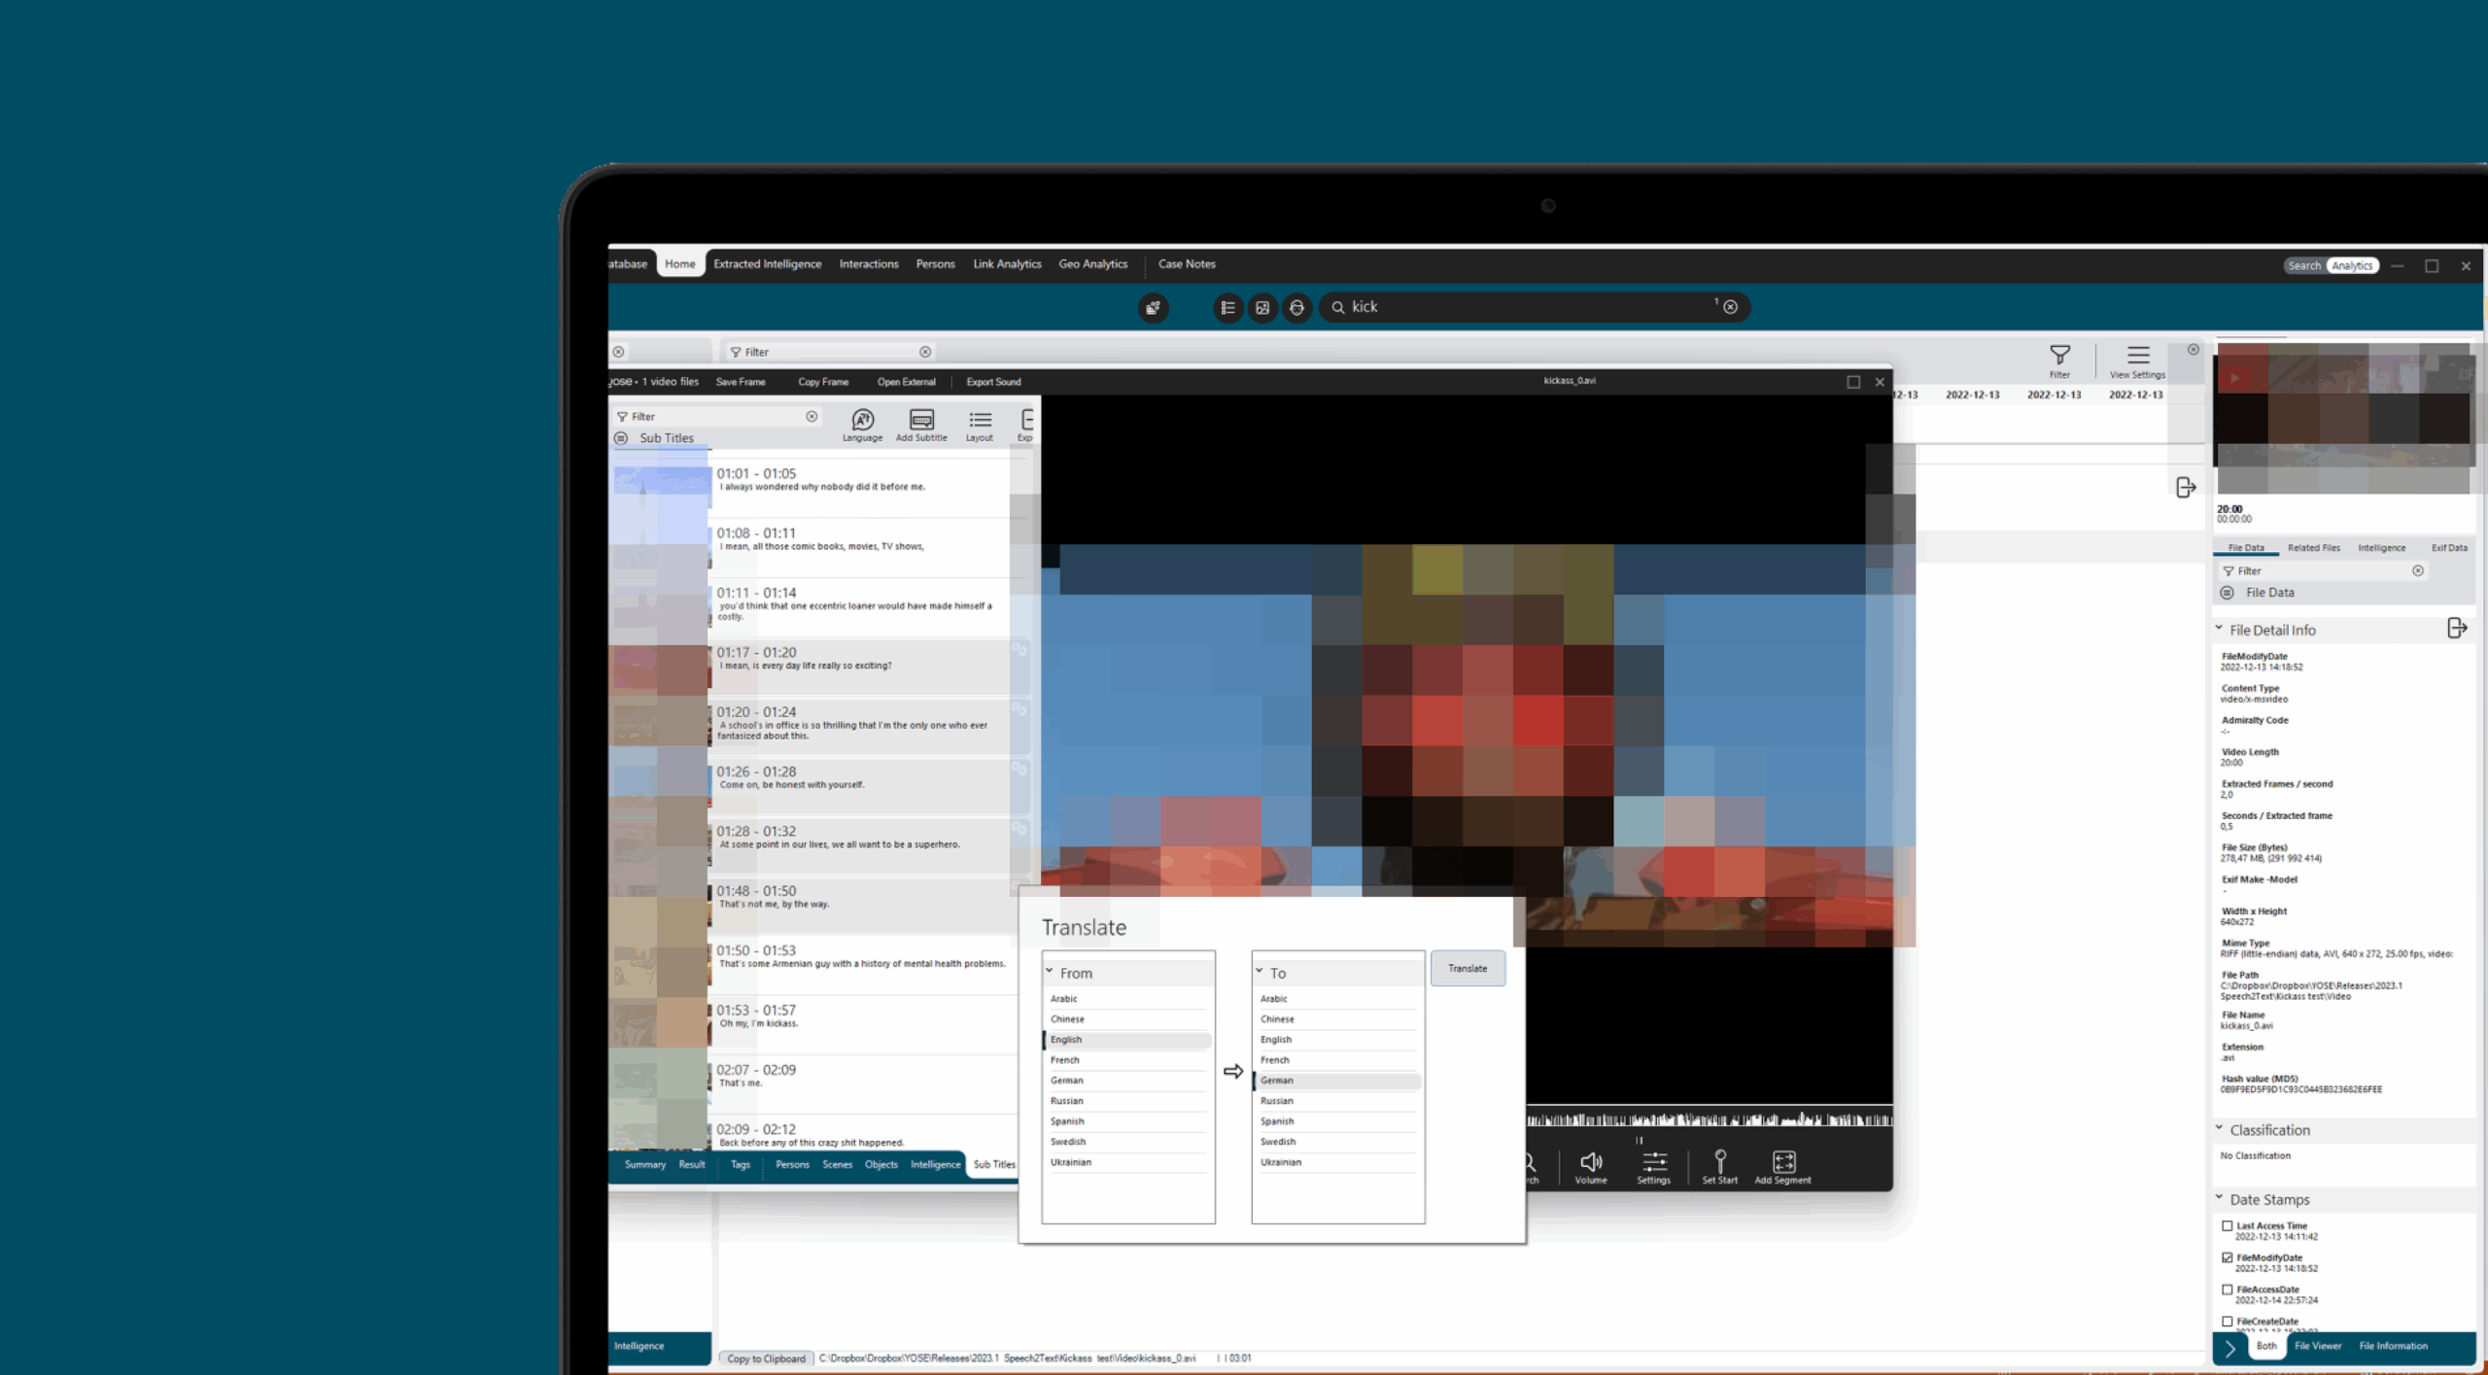The image size is (2488, 1375).
Task: Collapse the Classification section
Action: tap(2219, 1128)
